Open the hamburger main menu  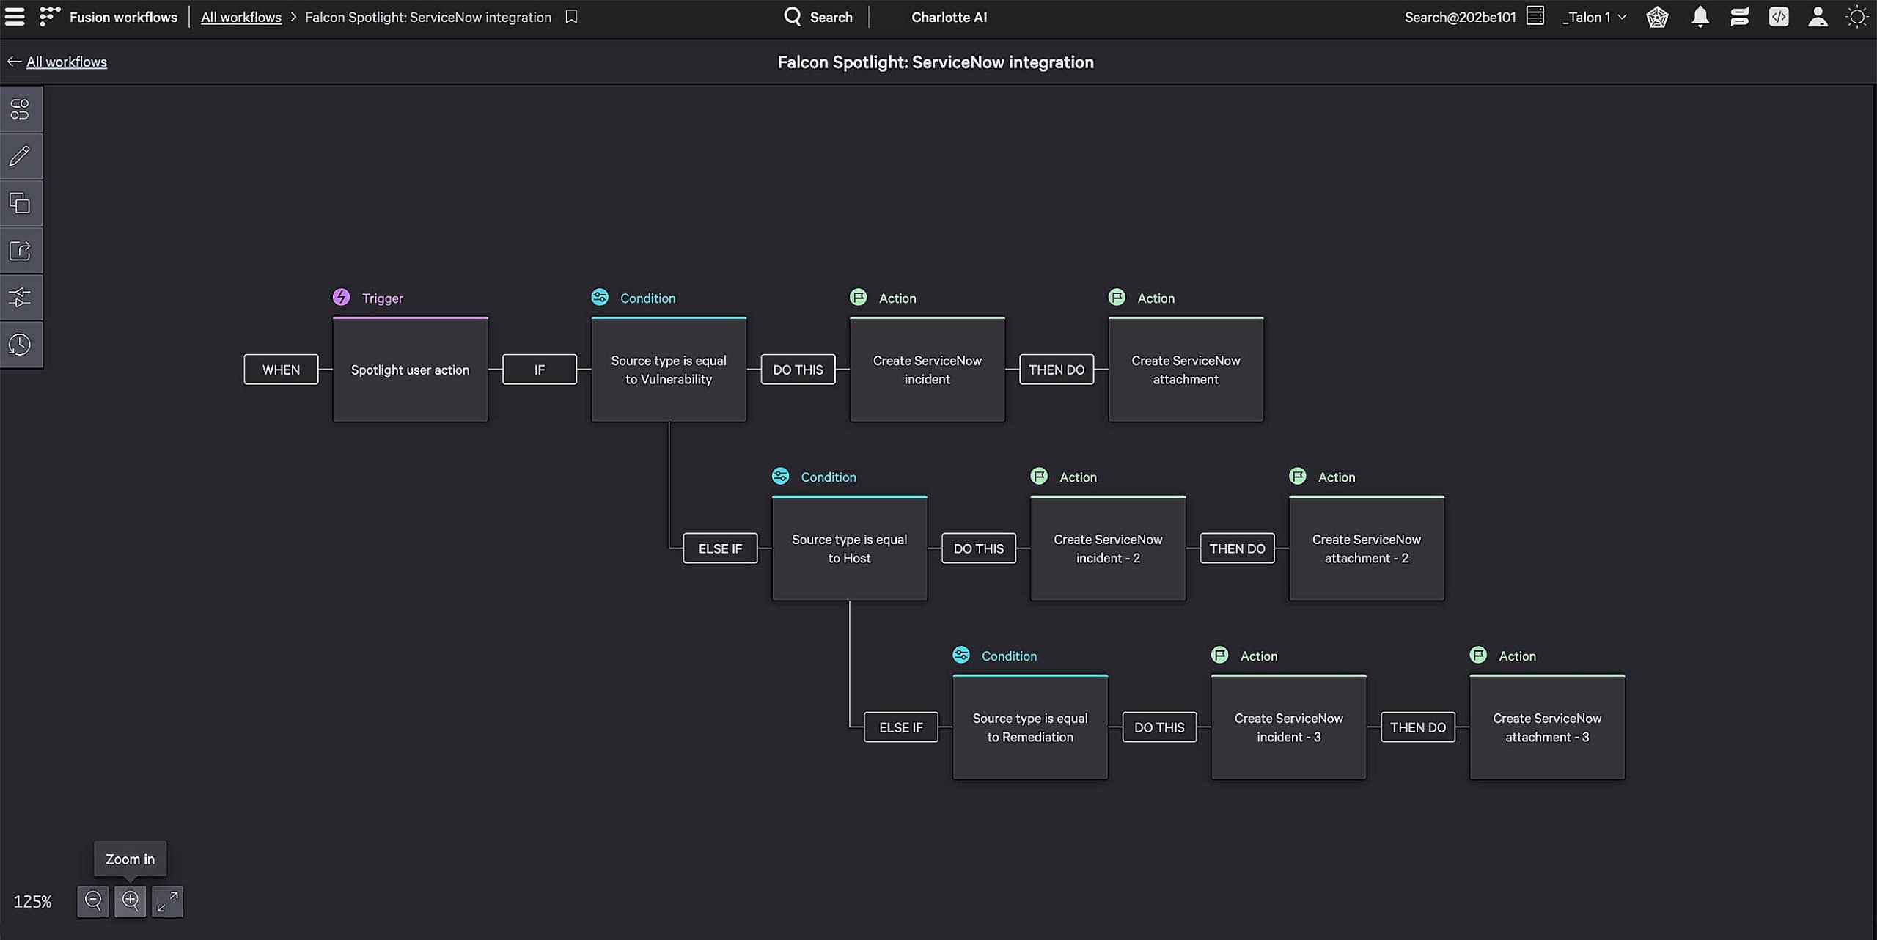15,17
